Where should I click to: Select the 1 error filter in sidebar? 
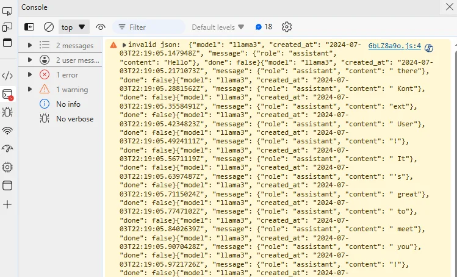click(67, 74)
